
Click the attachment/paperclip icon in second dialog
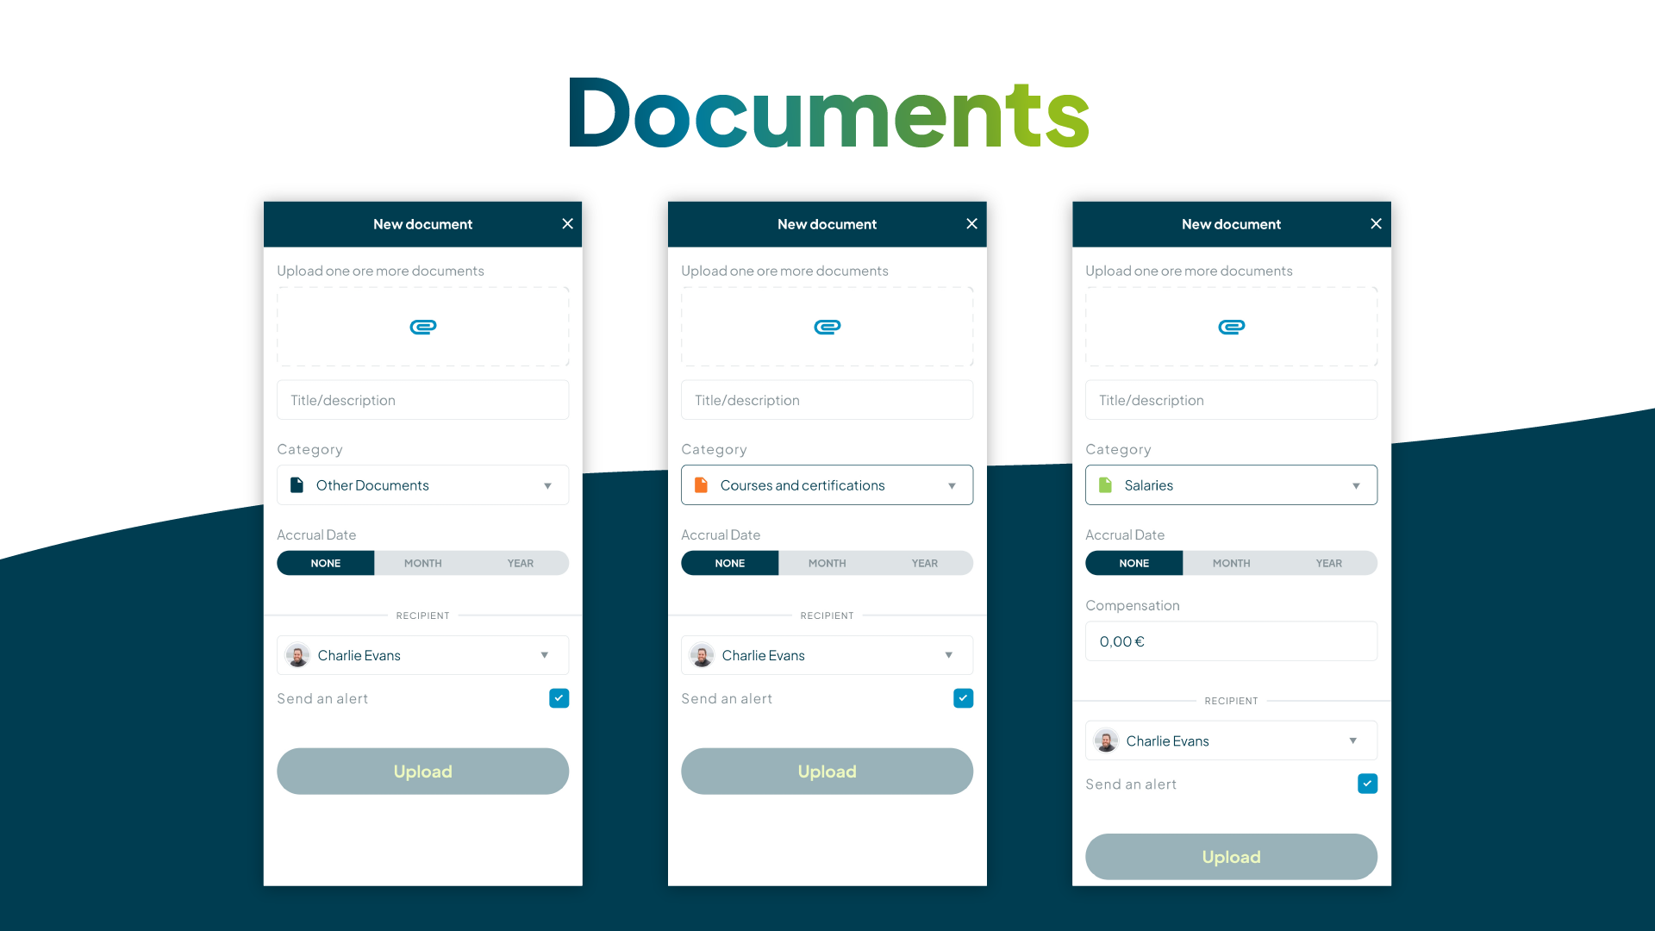[x=827, y=328]
